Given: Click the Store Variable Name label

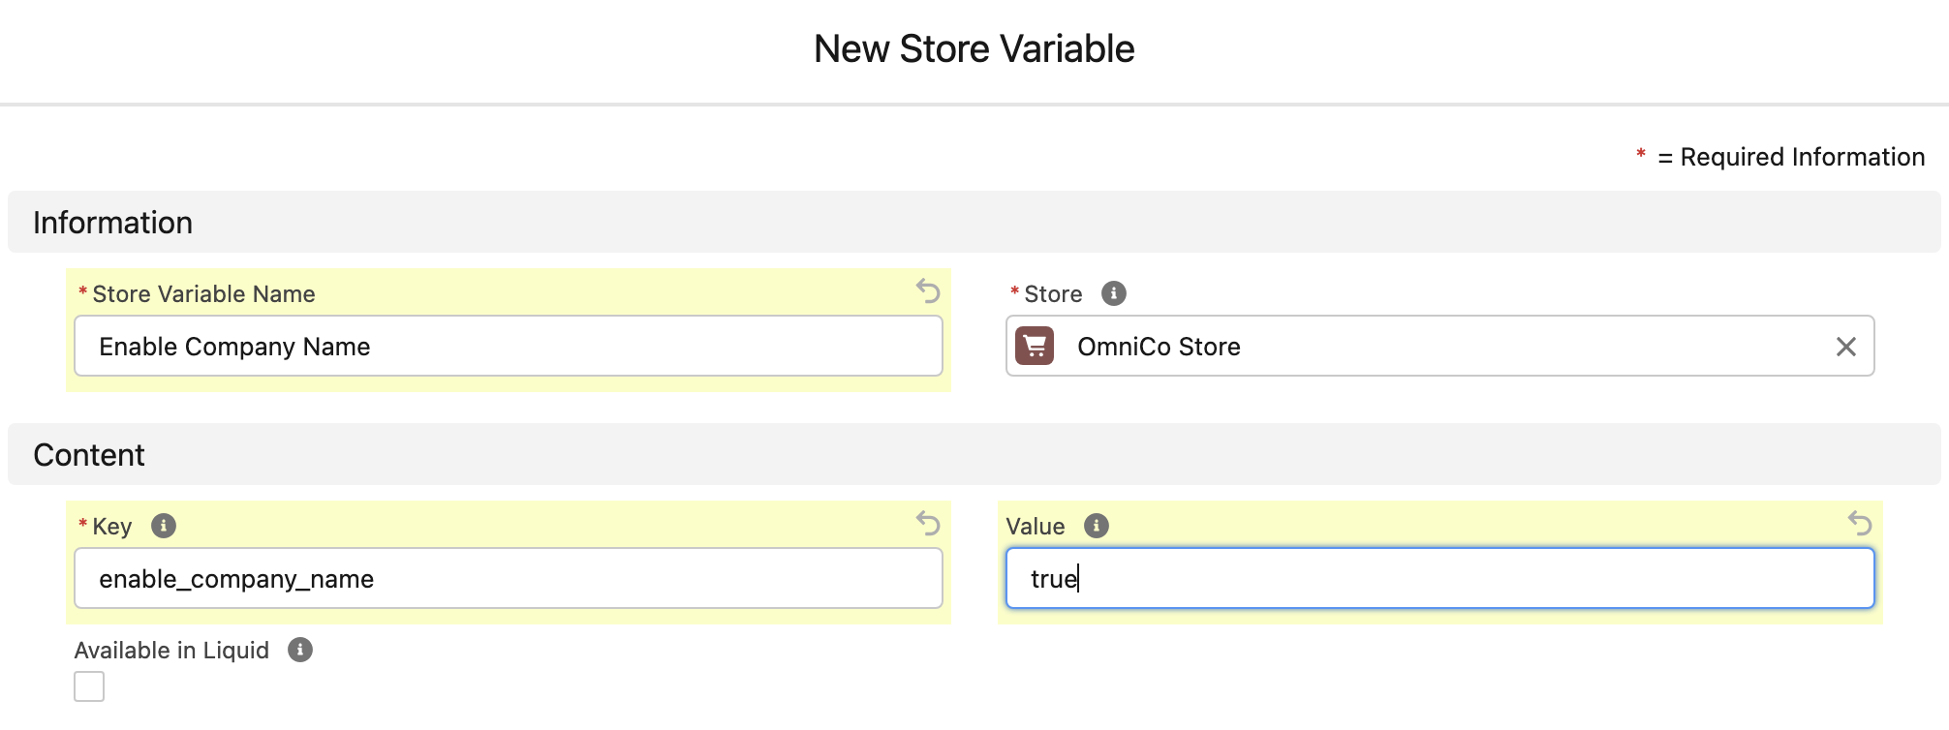Looking at the screenshot, I should [x=203, y=294].
